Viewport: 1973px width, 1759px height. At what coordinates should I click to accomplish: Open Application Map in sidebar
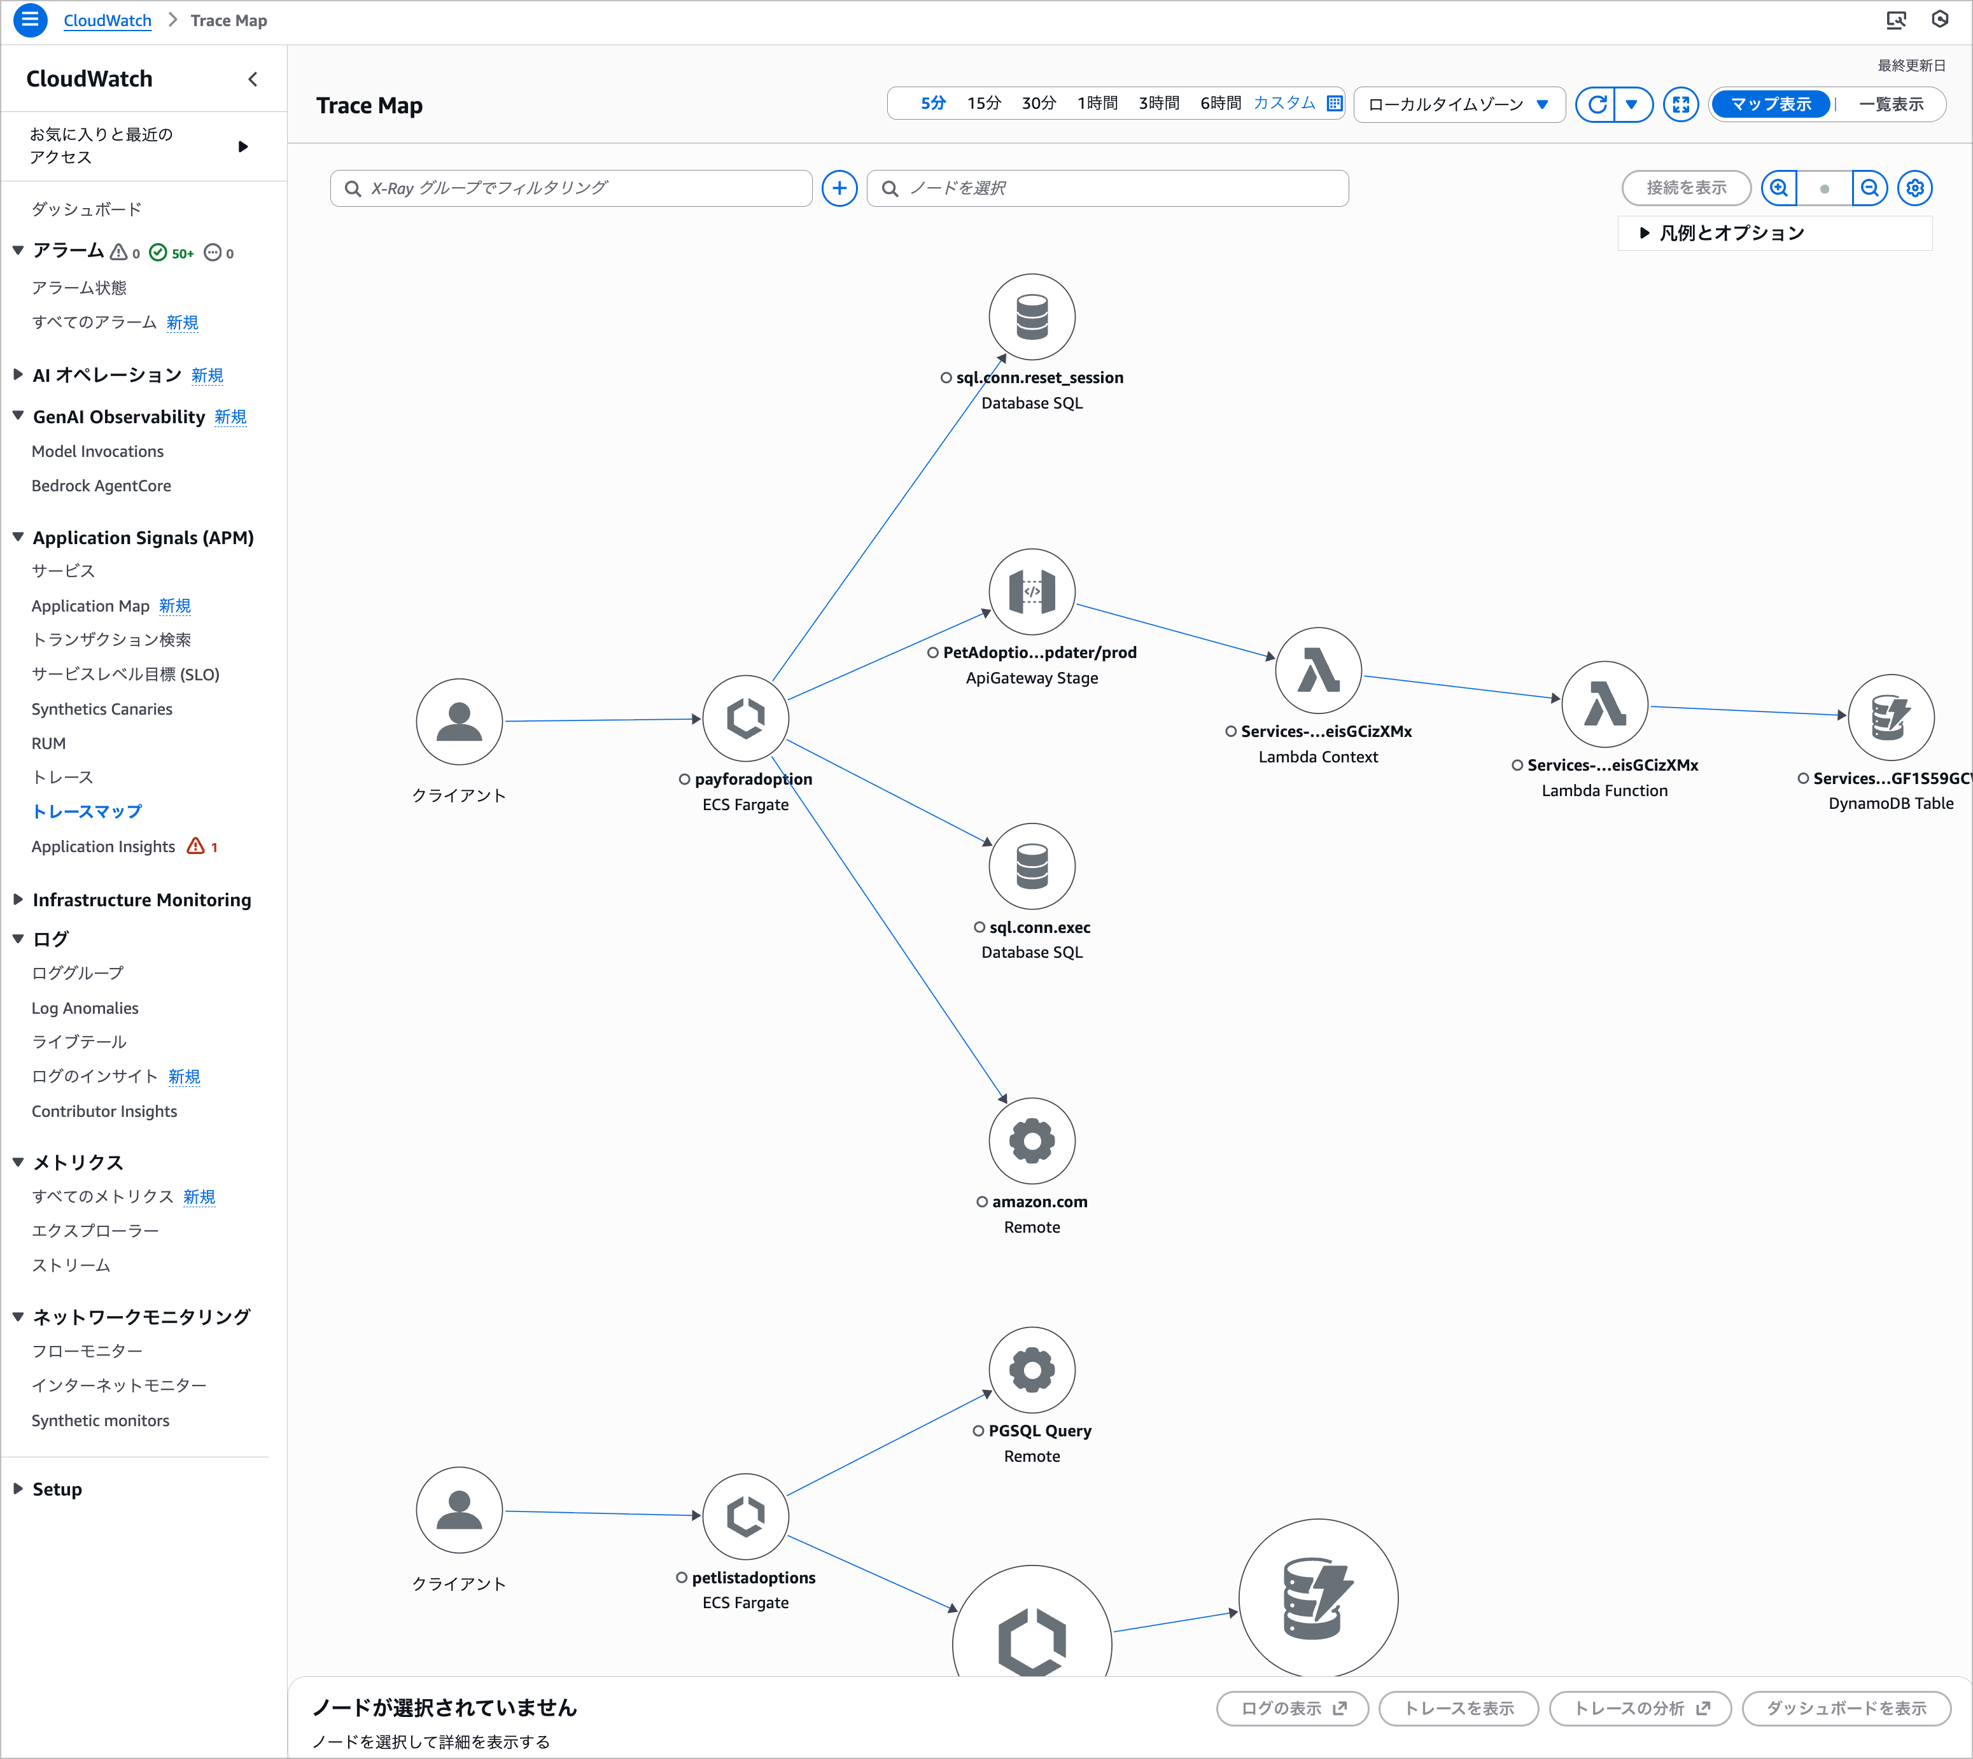pyautogui.click(x=90, y=606)
